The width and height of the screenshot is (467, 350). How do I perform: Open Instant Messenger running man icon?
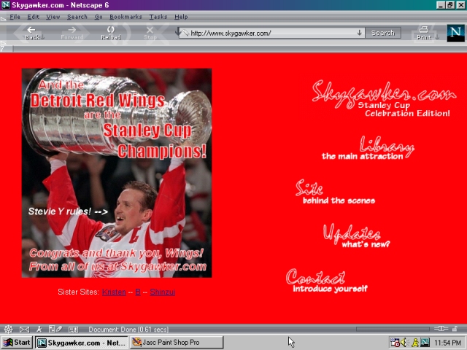39,329
